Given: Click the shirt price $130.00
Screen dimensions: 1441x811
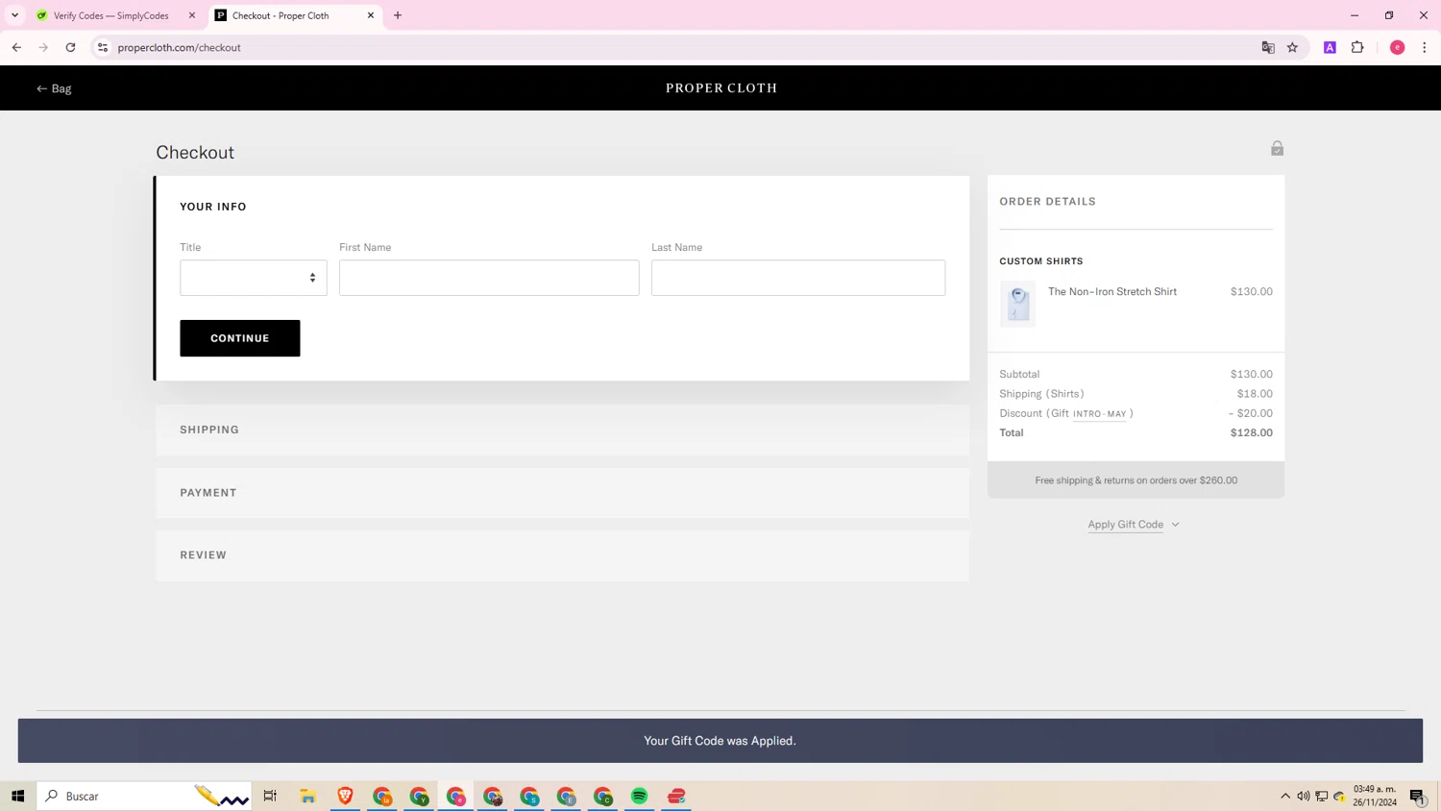Looking at the screenshot, I should coord(1252,291).
